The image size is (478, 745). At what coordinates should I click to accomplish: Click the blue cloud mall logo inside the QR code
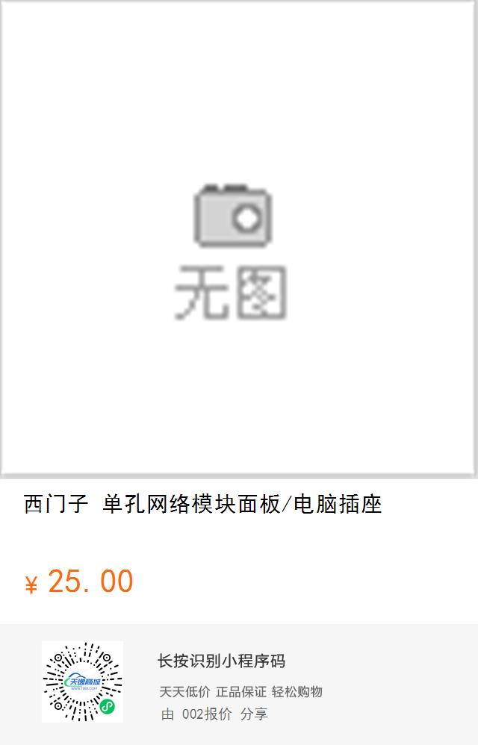(83, 682)
